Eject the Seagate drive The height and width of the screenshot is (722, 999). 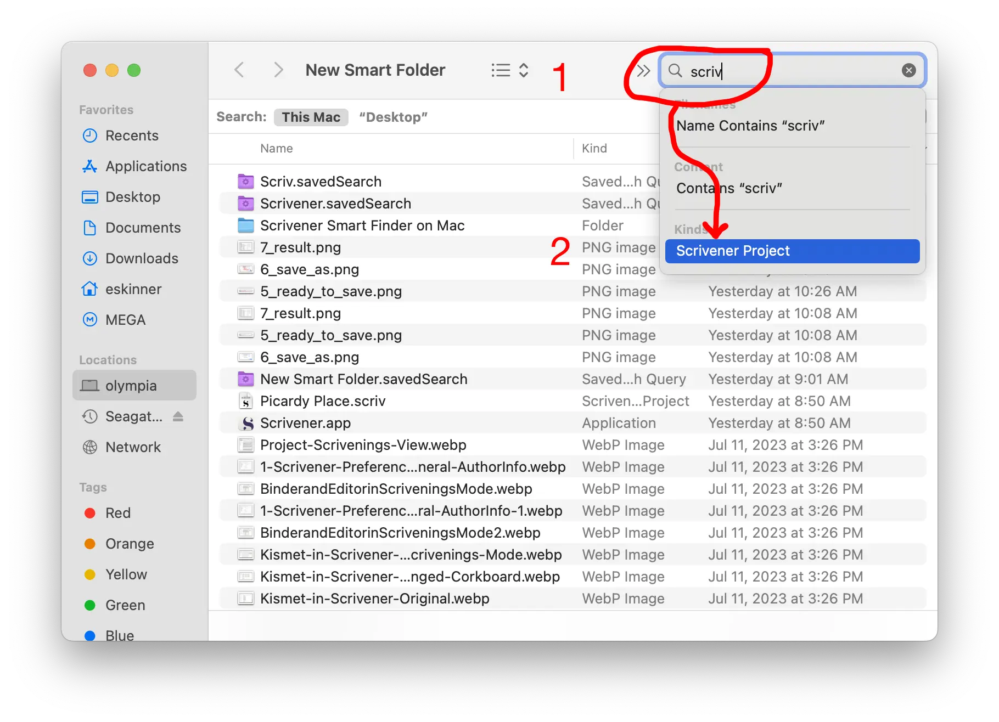(178, 416)
